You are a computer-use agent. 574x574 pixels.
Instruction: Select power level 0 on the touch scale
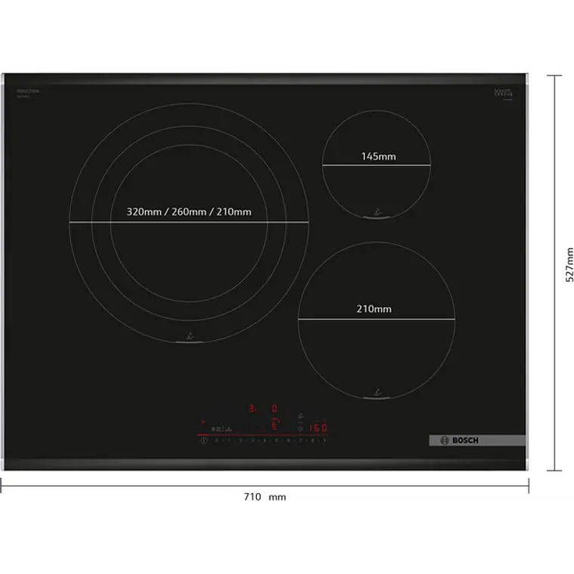pyautogui.click(x=216, y=440)
